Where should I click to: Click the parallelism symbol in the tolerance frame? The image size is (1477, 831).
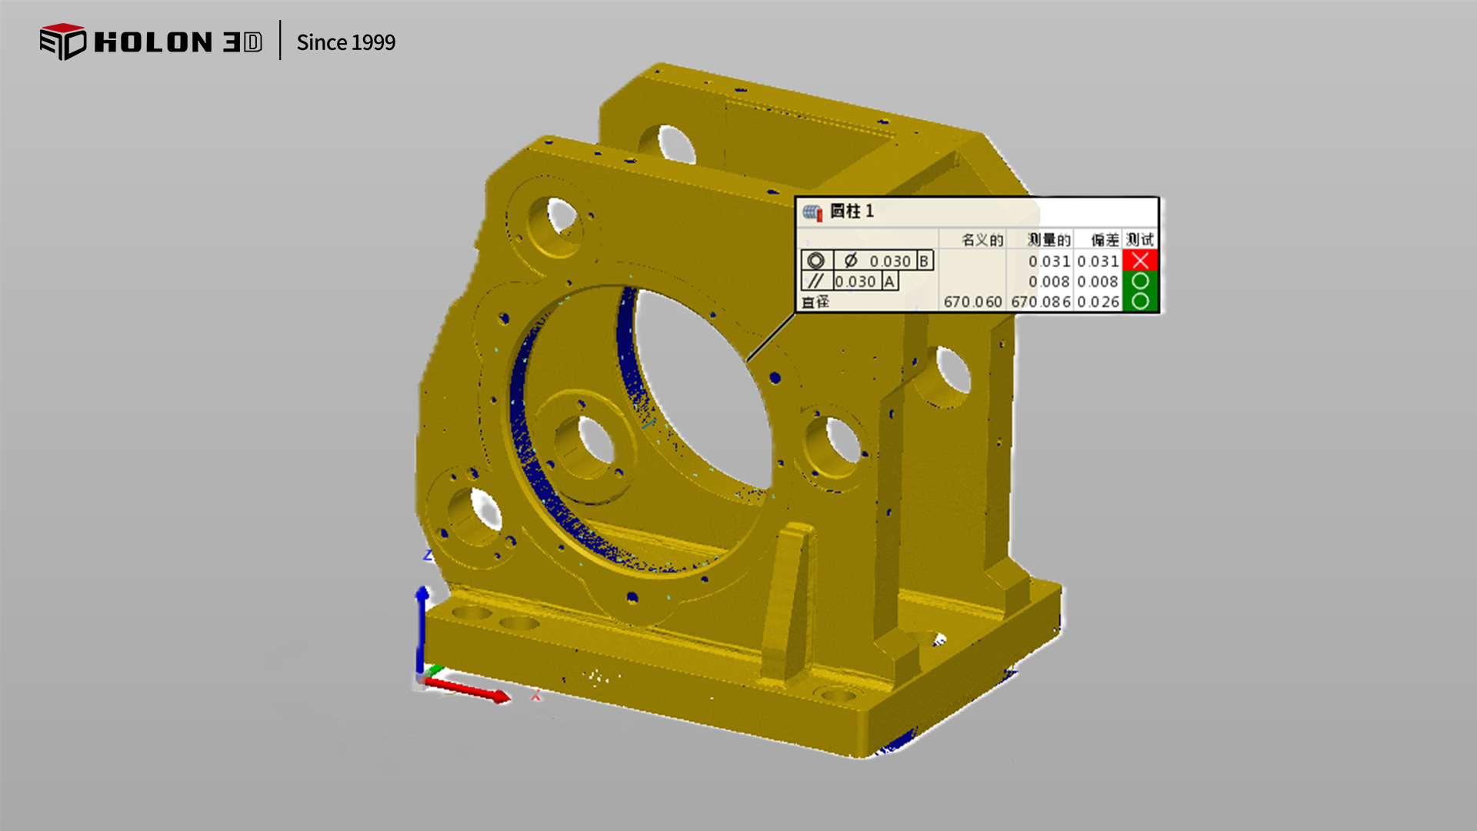tap(816, 282)
